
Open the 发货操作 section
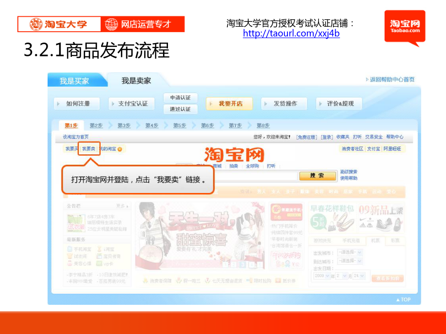pos(284,104)
